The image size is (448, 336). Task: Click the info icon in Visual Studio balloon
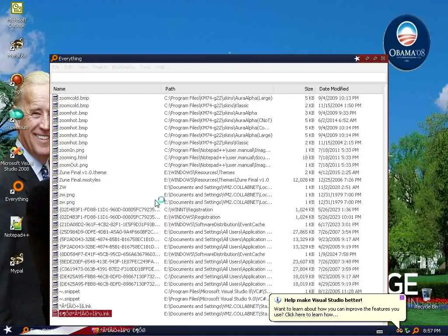coord(278,300)
